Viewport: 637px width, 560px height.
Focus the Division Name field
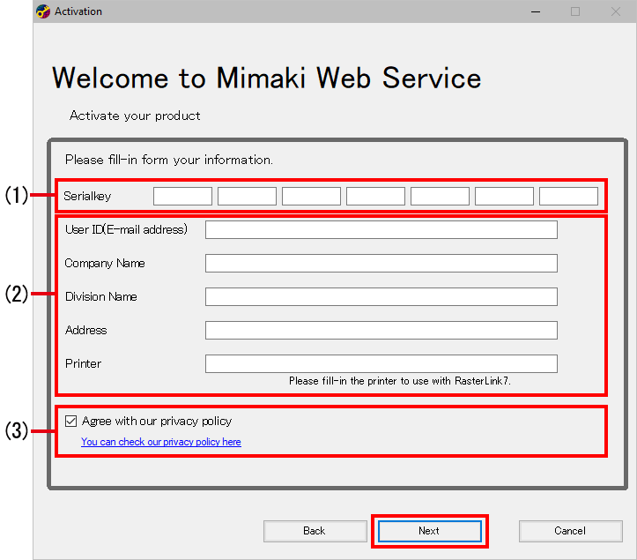[381, 296]
